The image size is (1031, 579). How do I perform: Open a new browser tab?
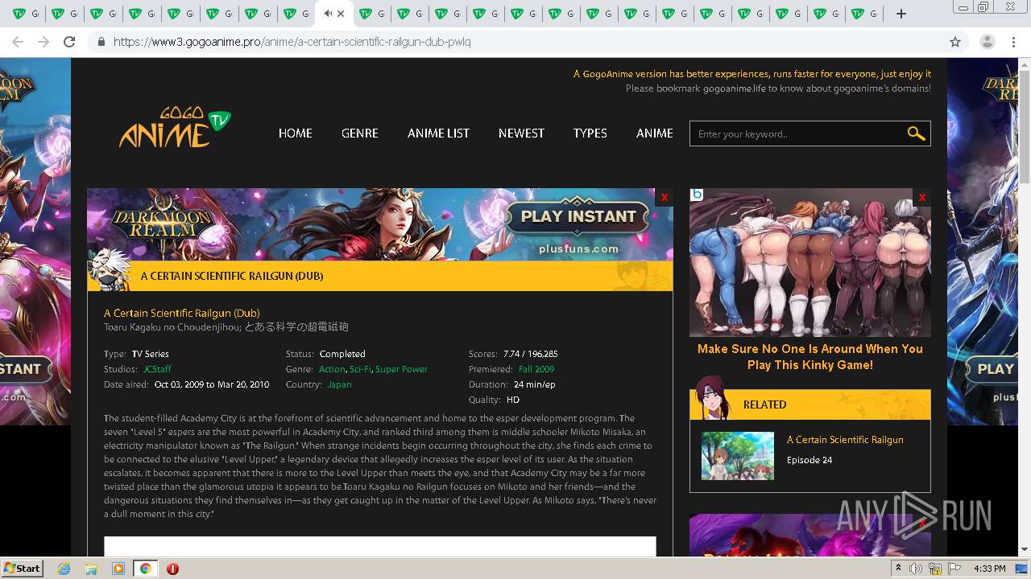[901, 14]
